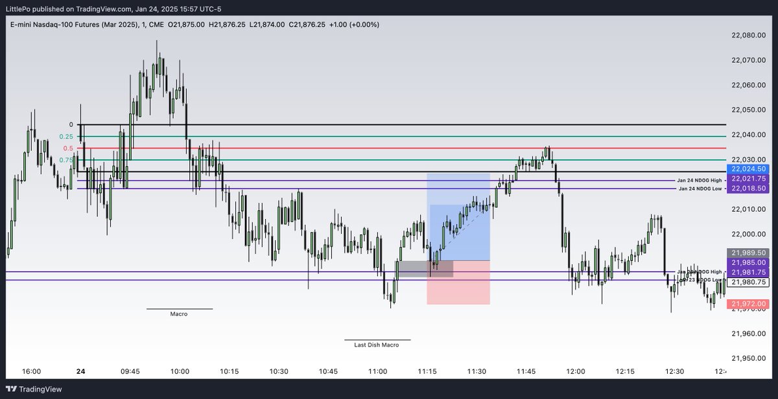Click the 12:00 time axis label
This screenshot has width=778, height=399.
(576, 372)
